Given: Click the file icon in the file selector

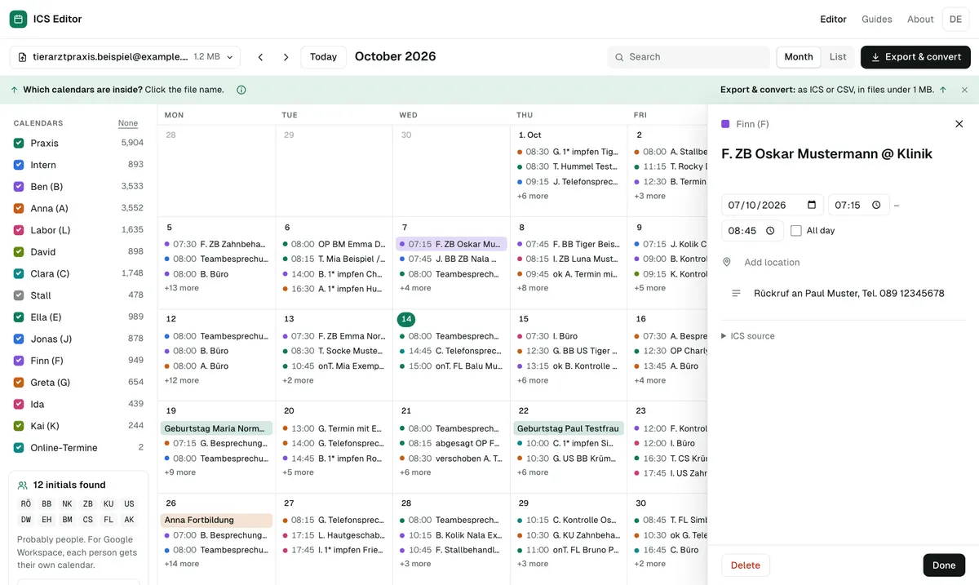Looking at the screenshot, I should coord(21,57).
